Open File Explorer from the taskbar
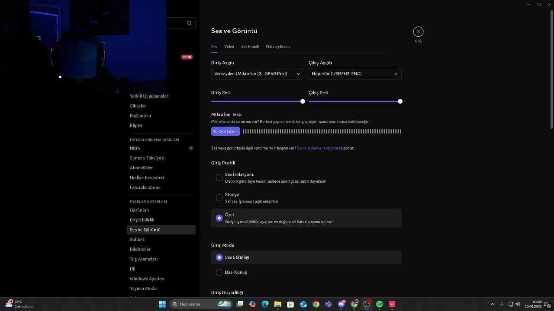The image size is (554, 311). (x=278, y=304)
